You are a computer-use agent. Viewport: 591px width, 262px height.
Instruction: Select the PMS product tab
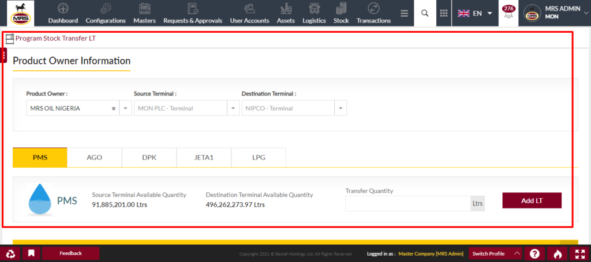coord(40,158)
